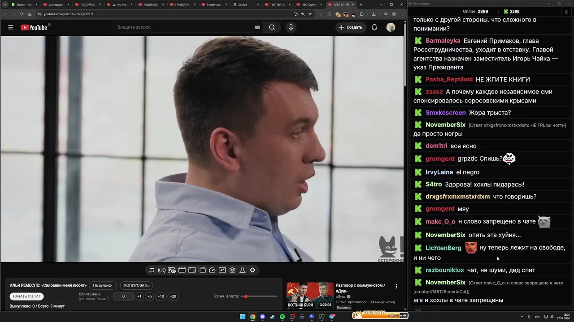574x322 pixels.
Task: Open the YouTube hamburger guide menu
Action: coord(11,27)
